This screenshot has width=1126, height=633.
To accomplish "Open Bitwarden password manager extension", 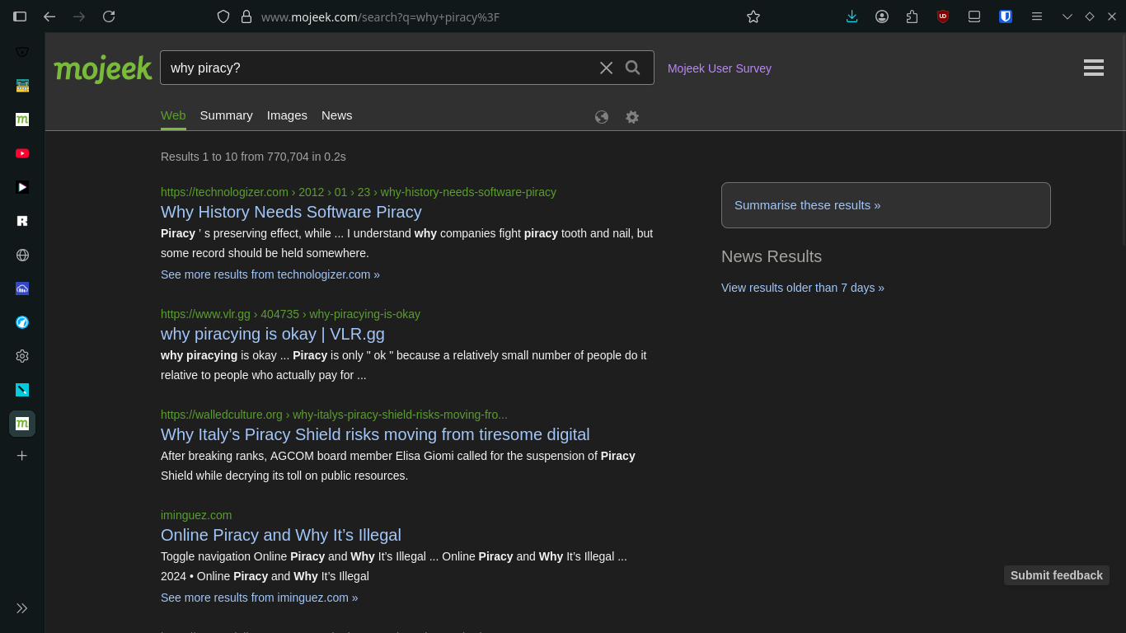I will point(1006,16).
